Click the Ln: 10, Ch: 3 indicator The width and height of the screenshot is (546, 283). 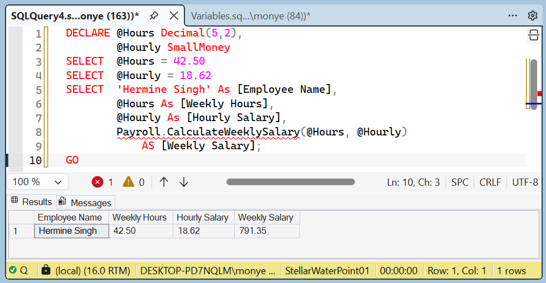pos(413,182)
